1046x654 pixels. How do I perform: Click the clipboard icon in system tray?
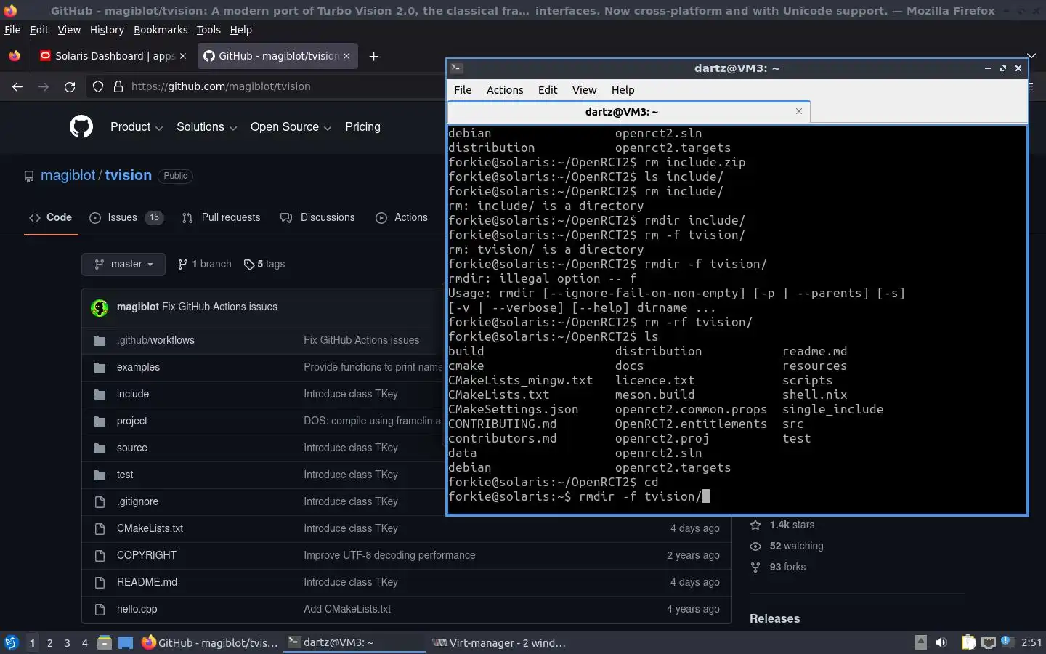coord(968,642)
